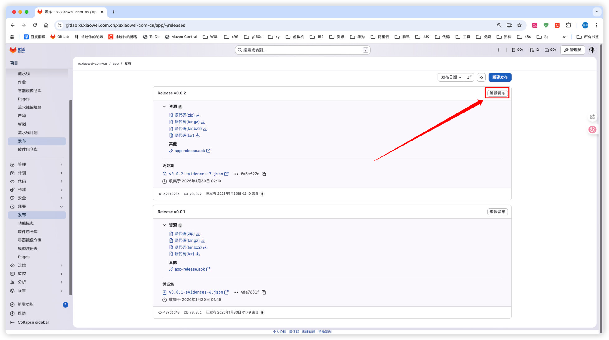This screenshot has width=609, height=340.
Task: Click the to-do list counter icon
Action: click(x=550, y=50)
